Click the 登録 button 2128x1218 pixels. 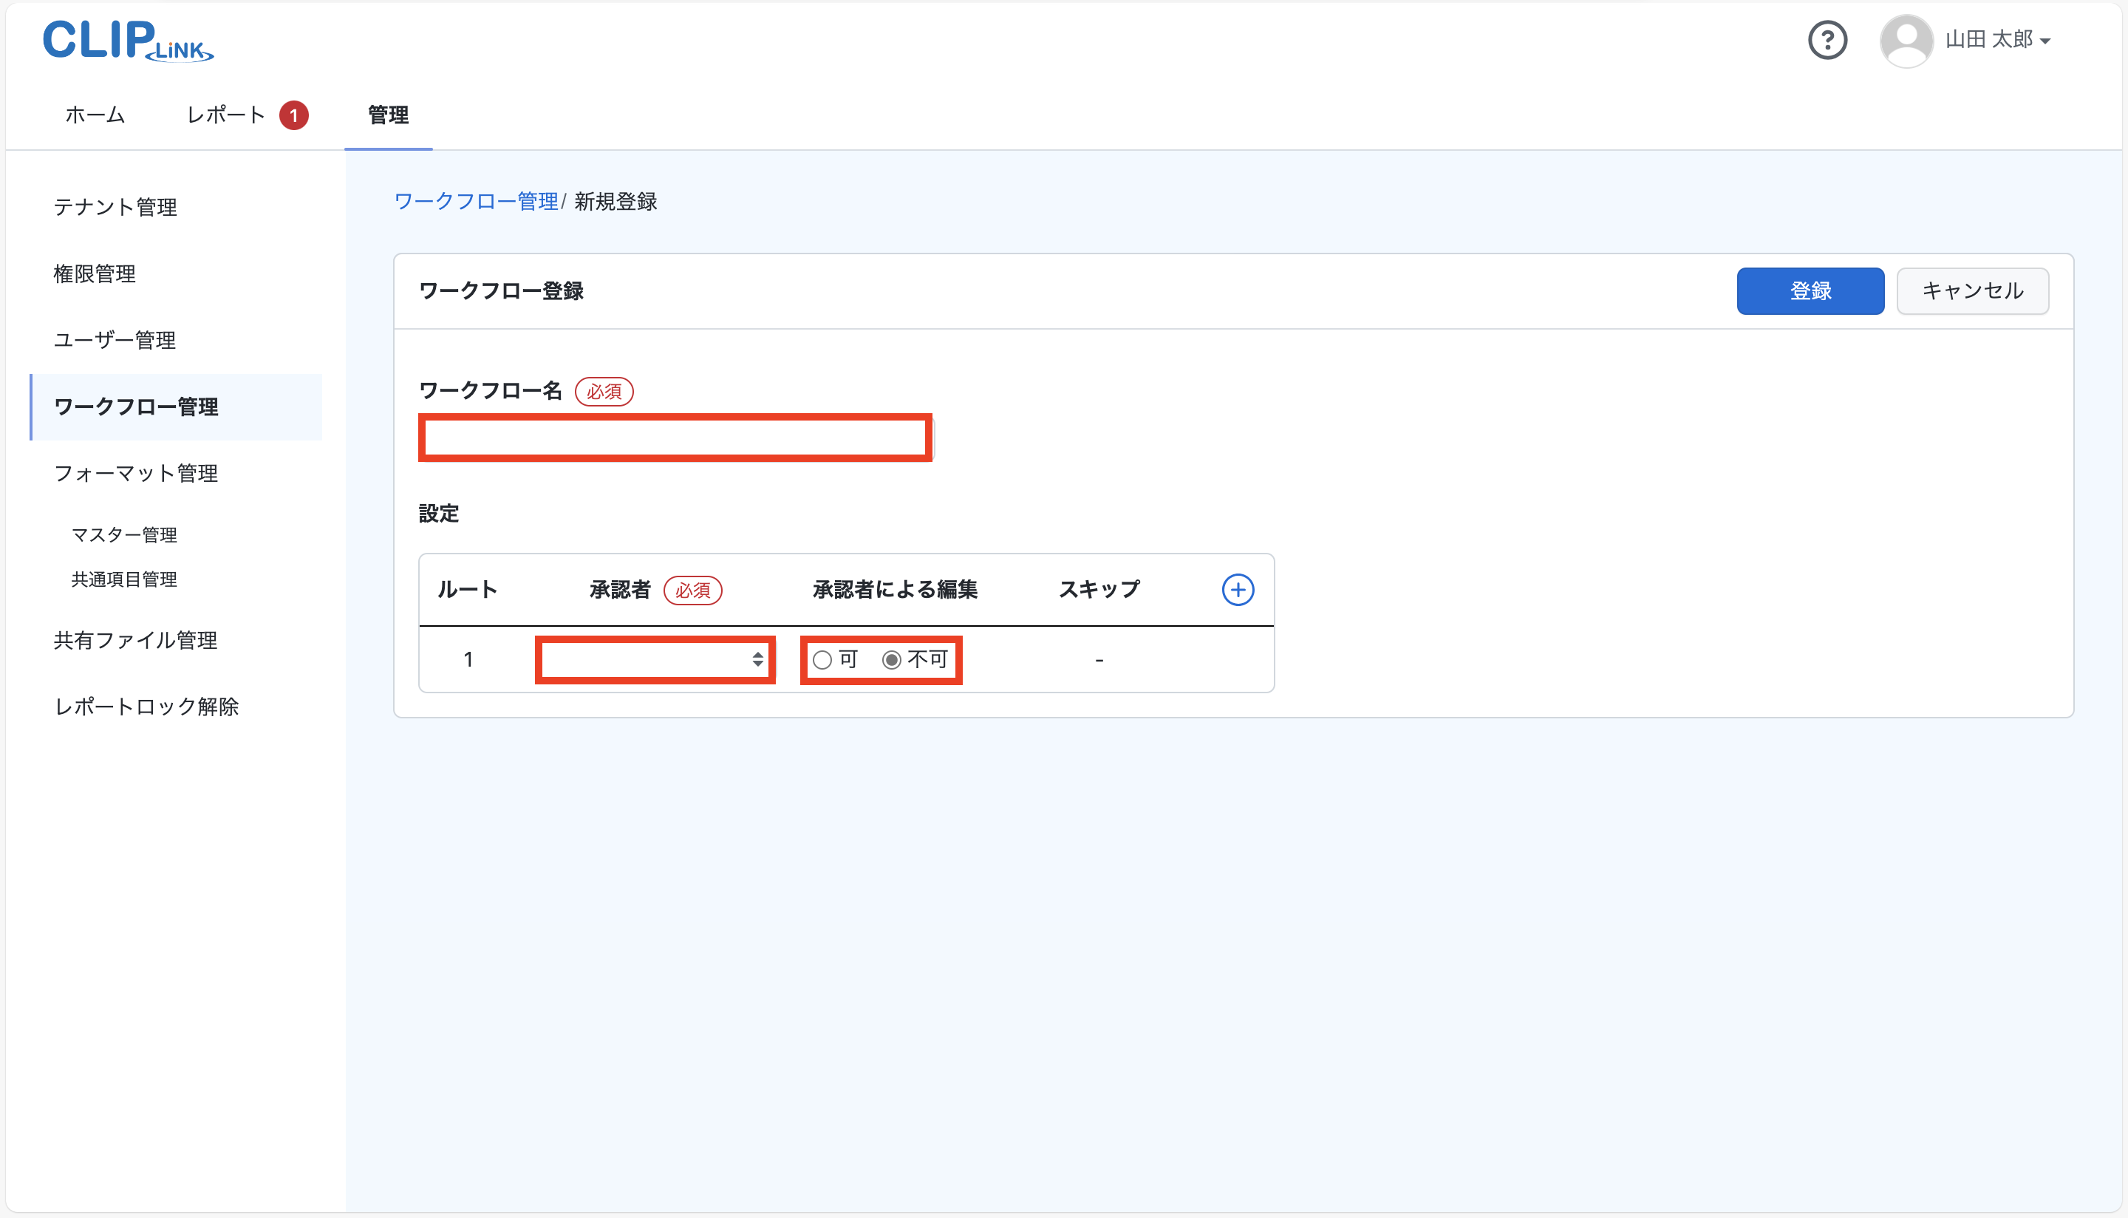coord(1810,291)
